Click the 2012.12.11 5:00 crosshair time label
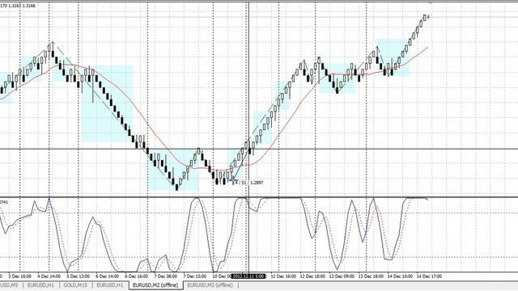Screen dimensions: 518x291 (248, 276)
